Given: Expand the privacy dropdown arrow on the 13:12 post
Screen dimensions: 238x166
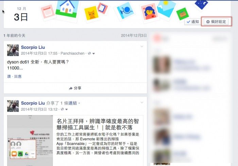Looking at the screenshot, I should tap(67, 109).
